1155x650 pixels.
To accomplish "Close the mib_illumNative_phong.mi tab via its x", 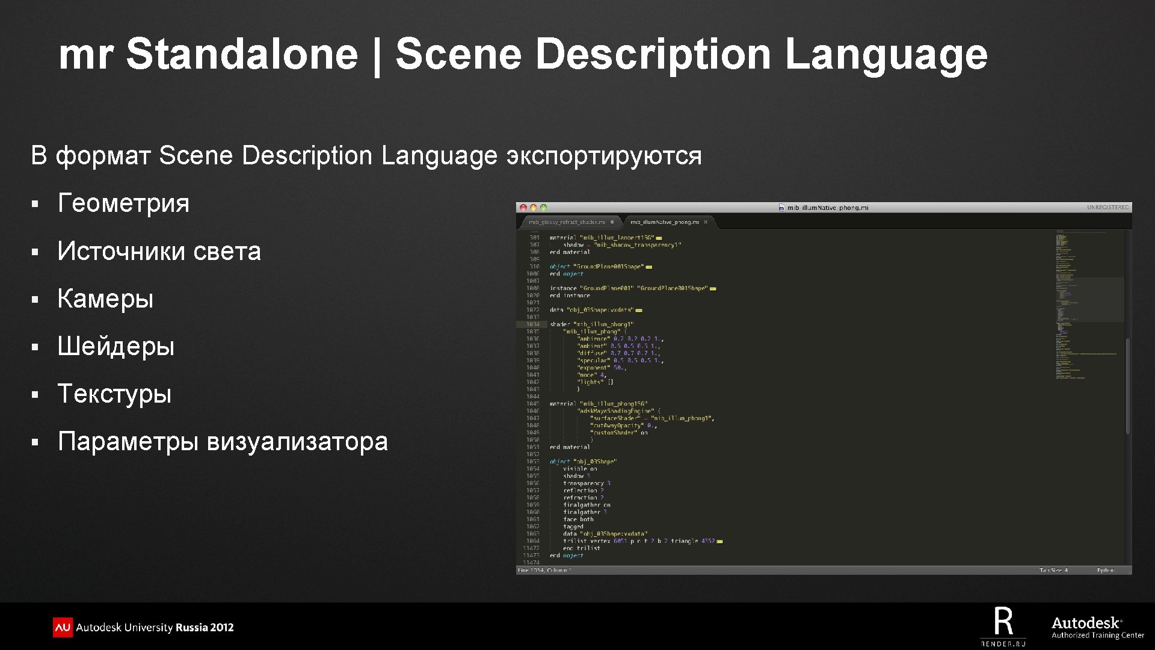I will click(x=706, y=222).
